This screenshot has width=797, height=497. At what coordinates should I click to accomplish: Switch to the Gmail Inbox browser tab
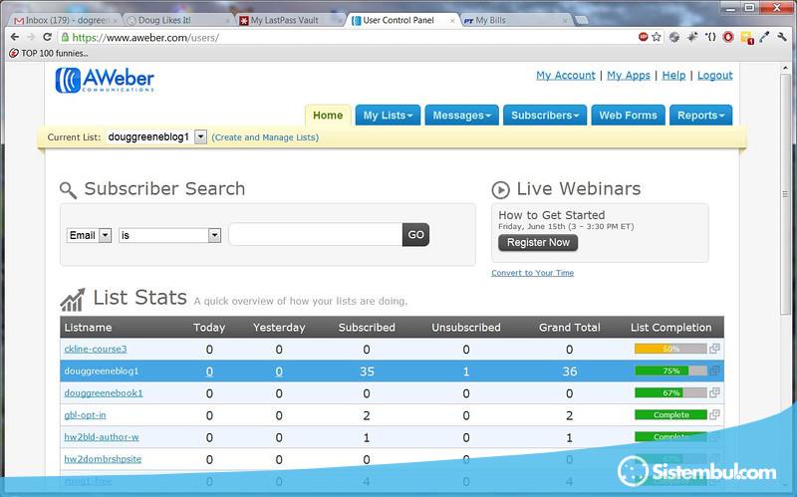coord(64,20)
